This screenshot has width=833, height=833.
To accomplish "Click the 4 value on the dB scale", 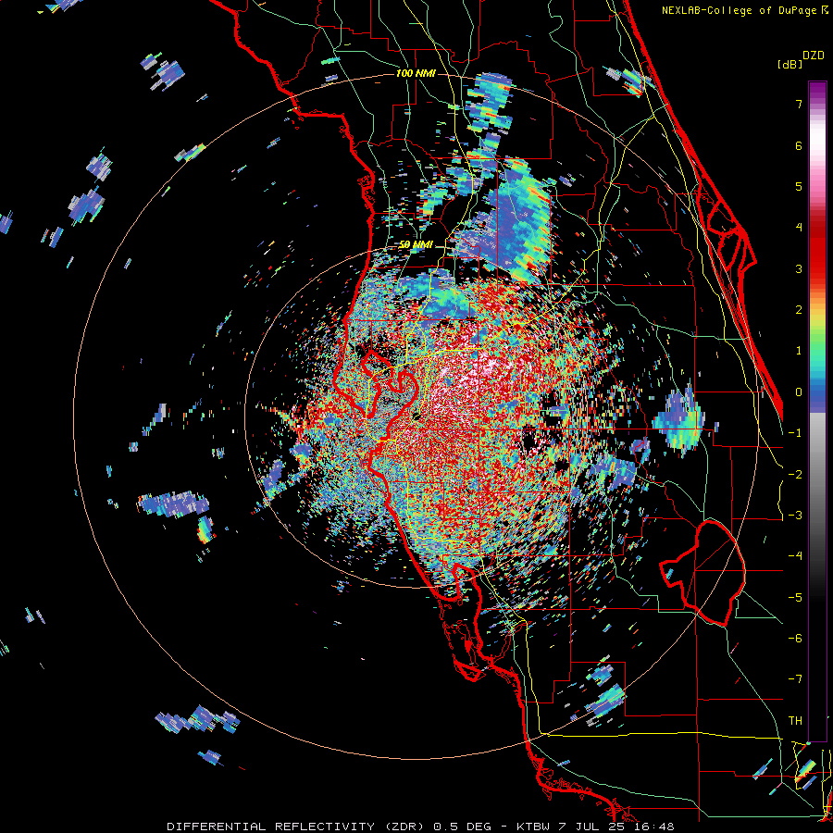I will pos(799,228).
